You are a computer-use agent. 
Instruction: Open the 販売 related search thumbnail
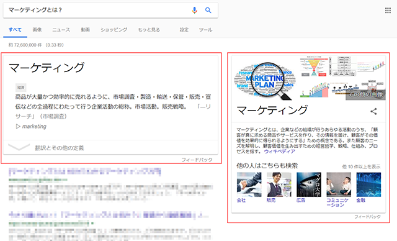click(279, 184)
